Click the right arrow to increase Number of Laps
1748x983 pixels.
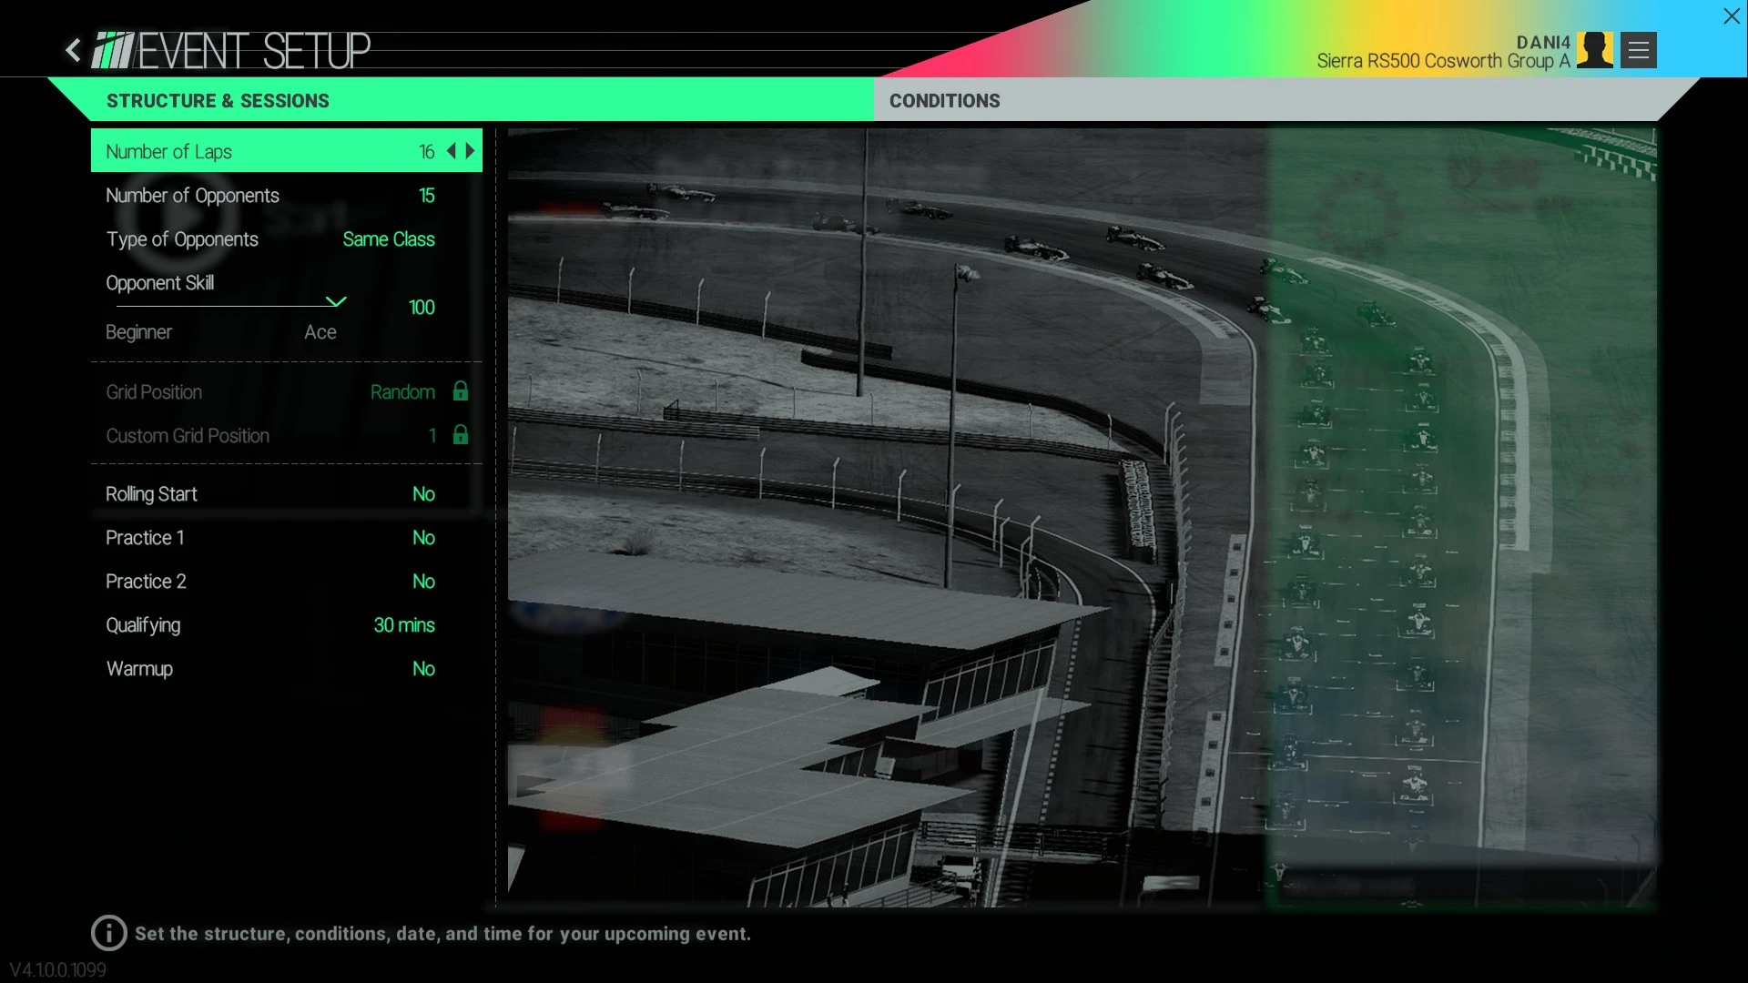[469, 151]
